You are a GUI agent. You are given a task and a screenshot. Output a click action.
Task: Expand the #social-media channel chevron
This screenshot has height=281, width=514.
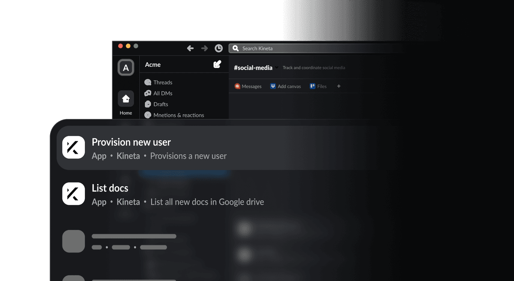tap(277, 68)
